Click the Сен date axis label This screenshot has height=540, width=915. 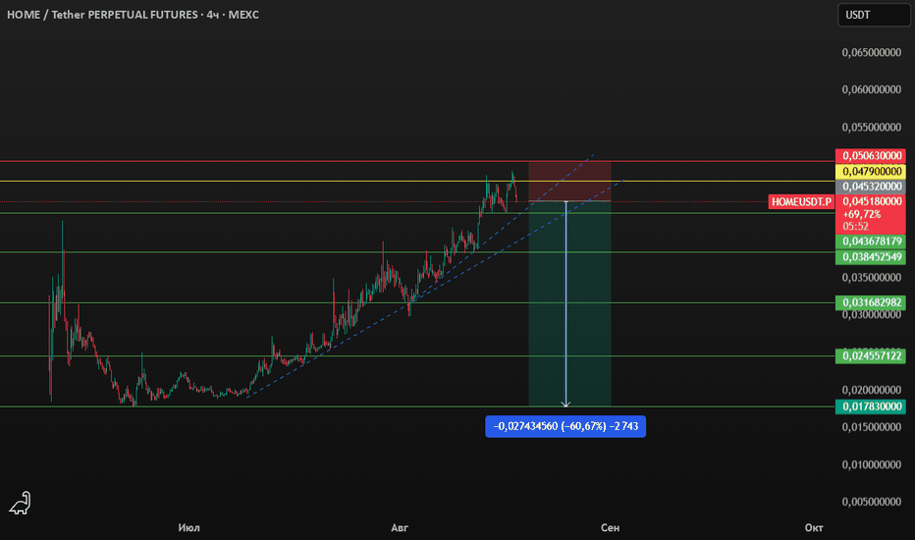point(611,528)
